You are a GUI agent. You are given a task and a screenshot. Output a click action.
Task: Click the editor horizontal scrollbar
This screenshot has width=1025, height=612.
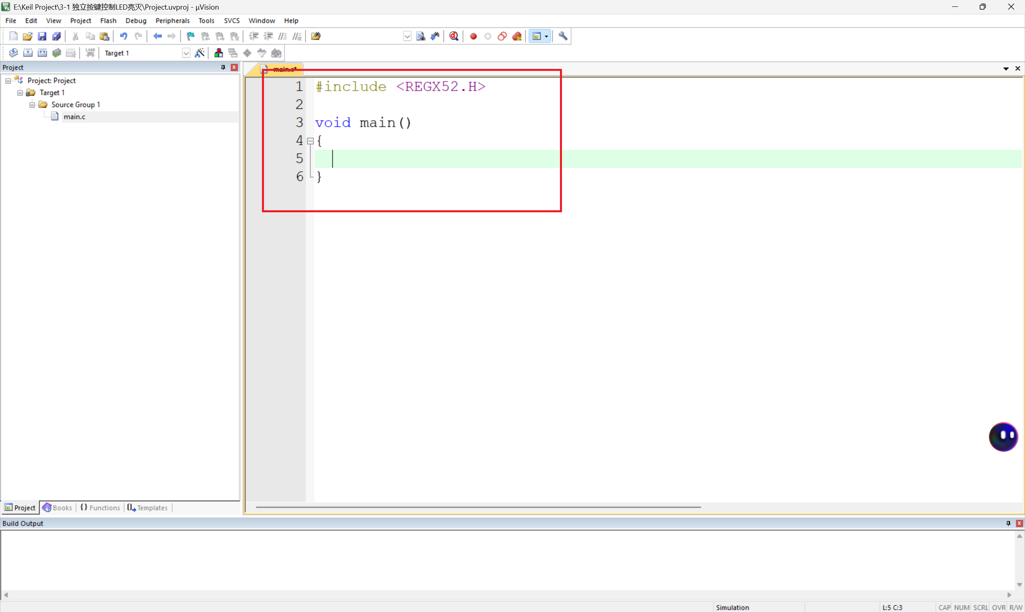click(x=478, y=507)
